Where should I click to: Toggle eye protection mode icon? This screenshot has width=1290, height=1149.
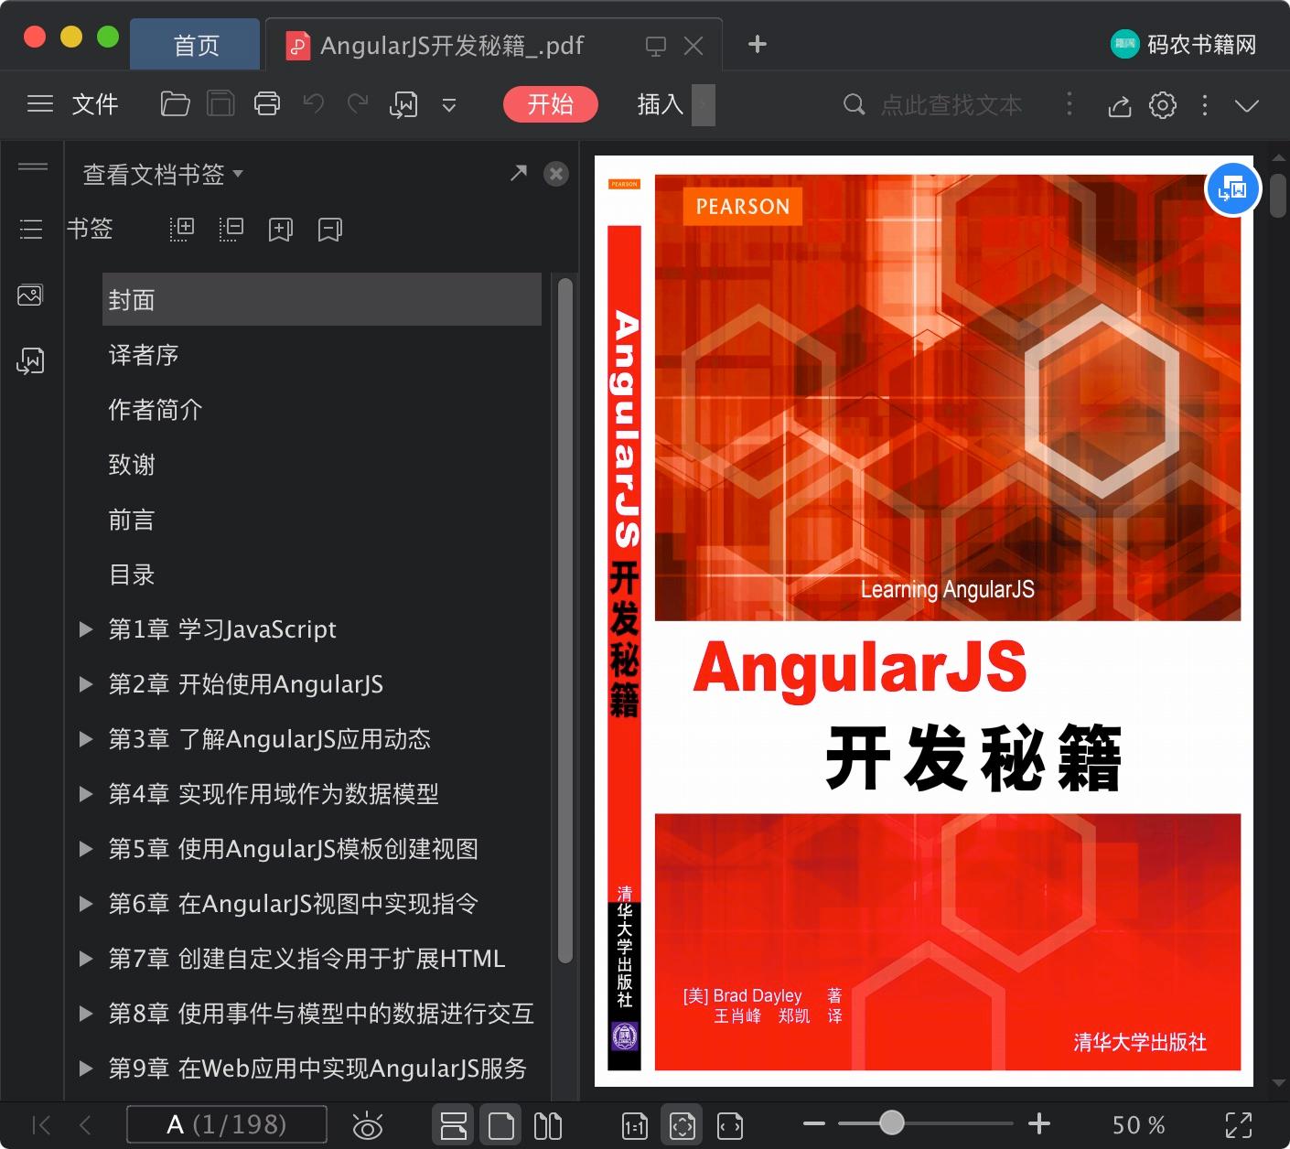368,1125
